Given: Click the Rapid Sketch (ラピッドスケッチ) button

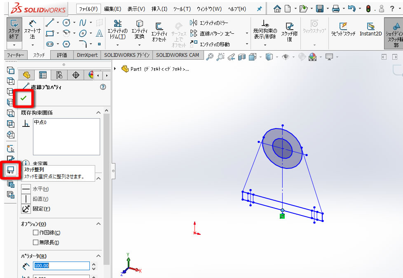Looking at the screenshot, I should [343, 29].
